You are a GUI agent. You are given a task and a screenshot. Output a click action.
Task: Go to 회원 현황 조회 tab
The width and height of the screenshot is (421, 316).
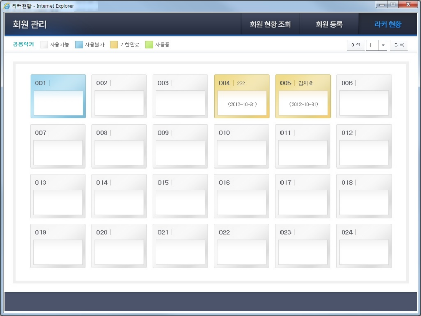270,24
